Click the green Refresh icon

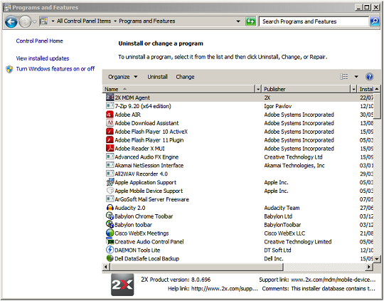250,21
